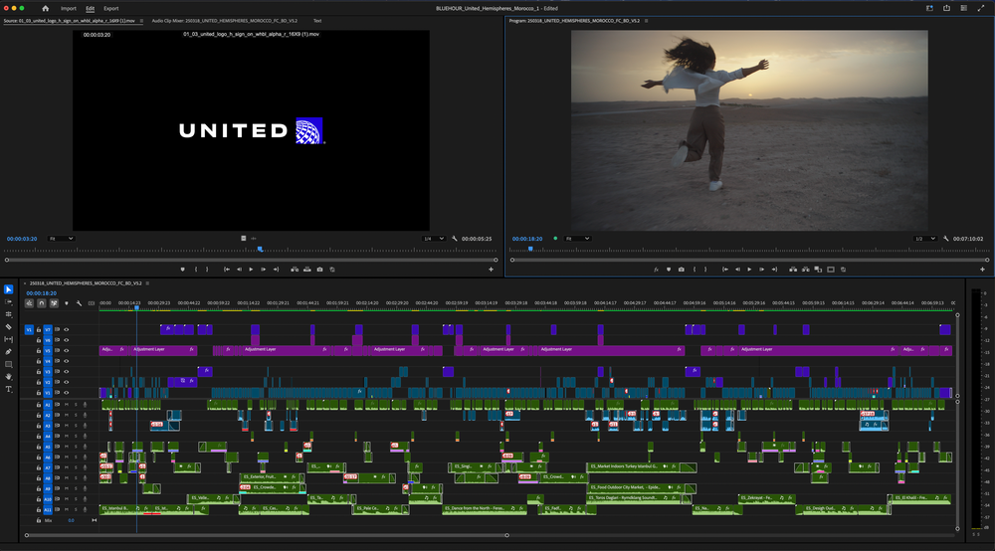Click the timeline horizontal zoom scroll bar
Viewport: 995px width, 551px height.
coord(267,535)
